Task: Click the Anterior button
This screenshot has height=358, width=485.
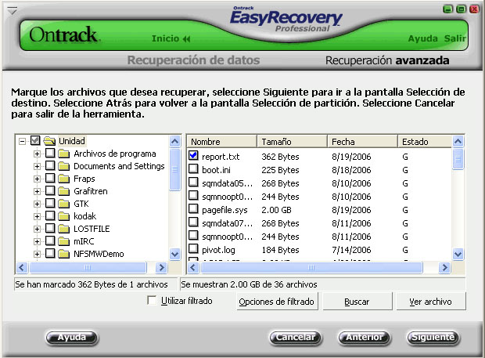Action: click(365, 338)
